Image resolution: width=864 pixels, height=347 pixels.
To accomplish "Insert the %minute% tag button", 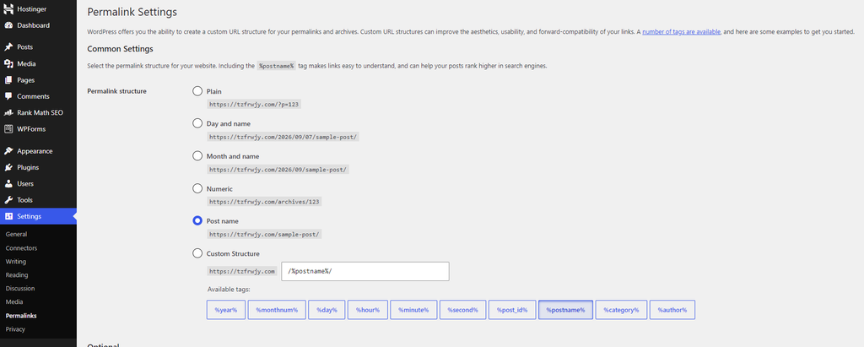I will point(413,310).
